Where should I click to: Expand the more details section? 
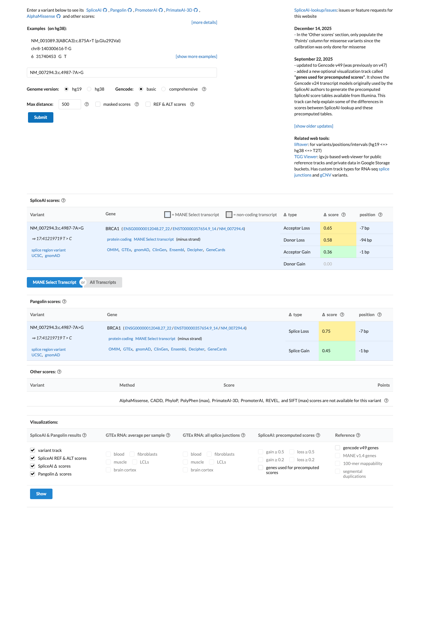pyautogui.click(x=204, y=22)
